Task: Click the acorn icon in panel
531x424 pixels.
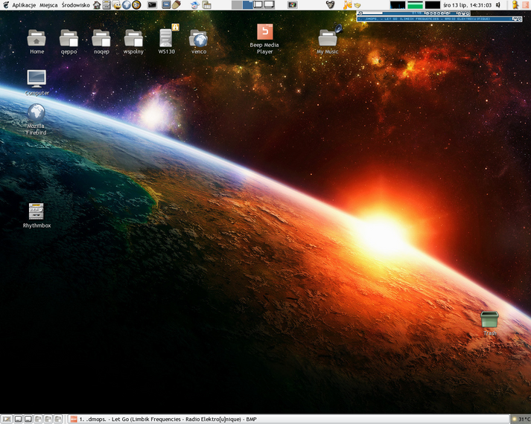Action: point(176,4)
